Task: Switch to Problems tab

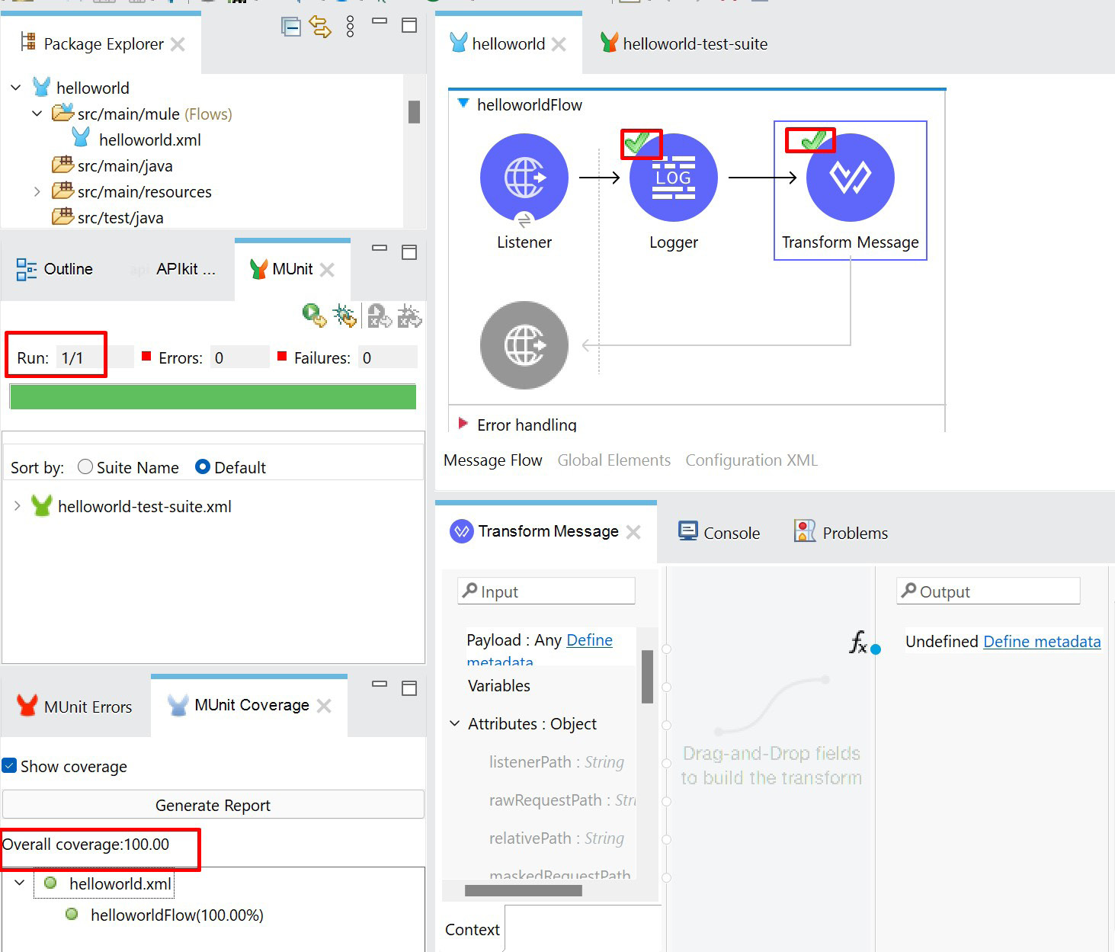Action: point(841,533)
